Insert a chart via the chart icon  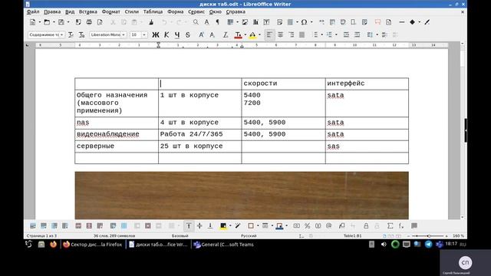pyautogui.click(x=255, y=22)
